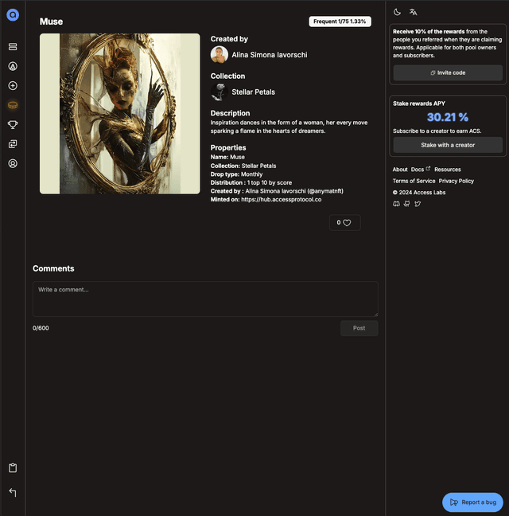
Task: Open the Access Protocol home logo
Action: tap(13, 15)
